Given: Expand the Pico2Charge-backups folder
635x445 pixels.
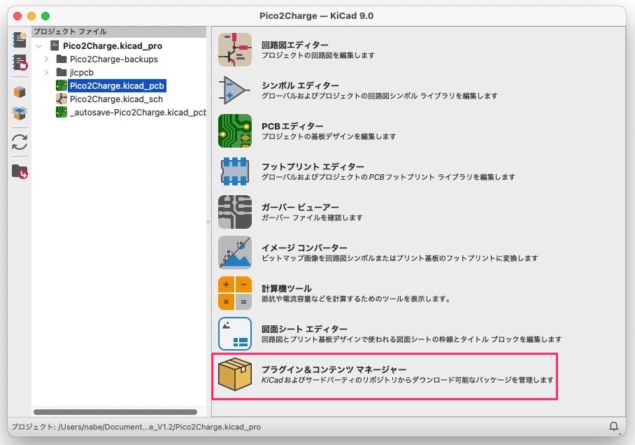Looking at the screenshot, I should [x=46, y=59].
